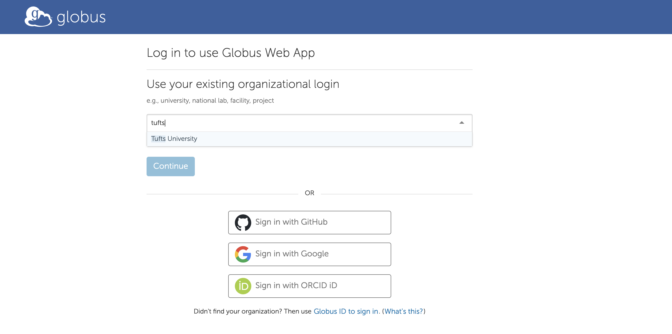
Task: Click the green ORCID iD icon
Action: pyautogui.click(x=243, y=286)
